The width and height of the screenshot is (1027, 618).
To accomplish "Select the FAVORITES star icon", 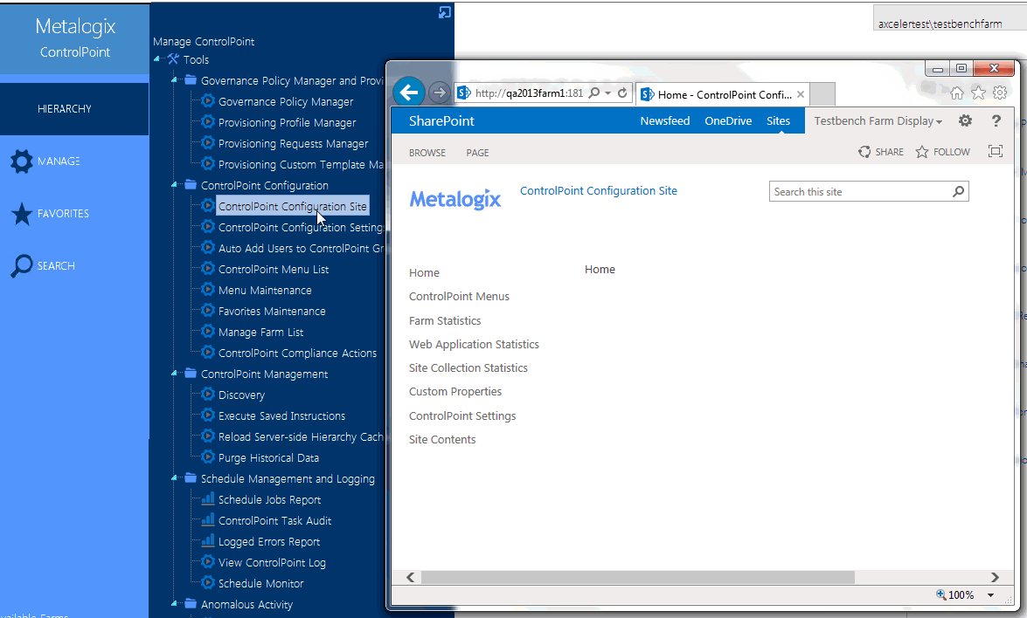I will tap(24, 213).
